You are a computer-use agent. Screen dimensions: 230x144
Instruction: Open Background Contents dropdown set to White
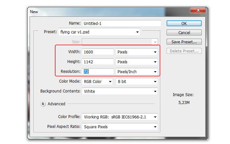click(120, 91)
